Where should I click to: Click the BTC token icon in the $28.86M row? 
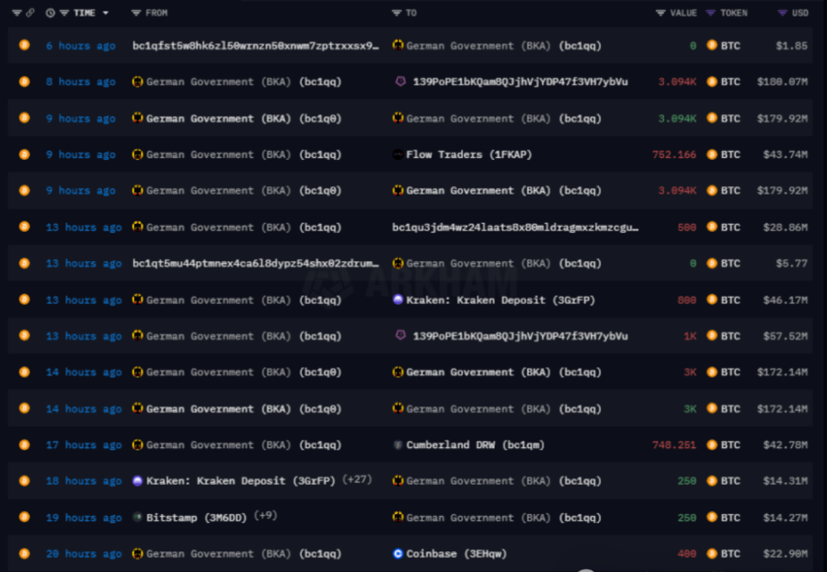click(711, 227)
